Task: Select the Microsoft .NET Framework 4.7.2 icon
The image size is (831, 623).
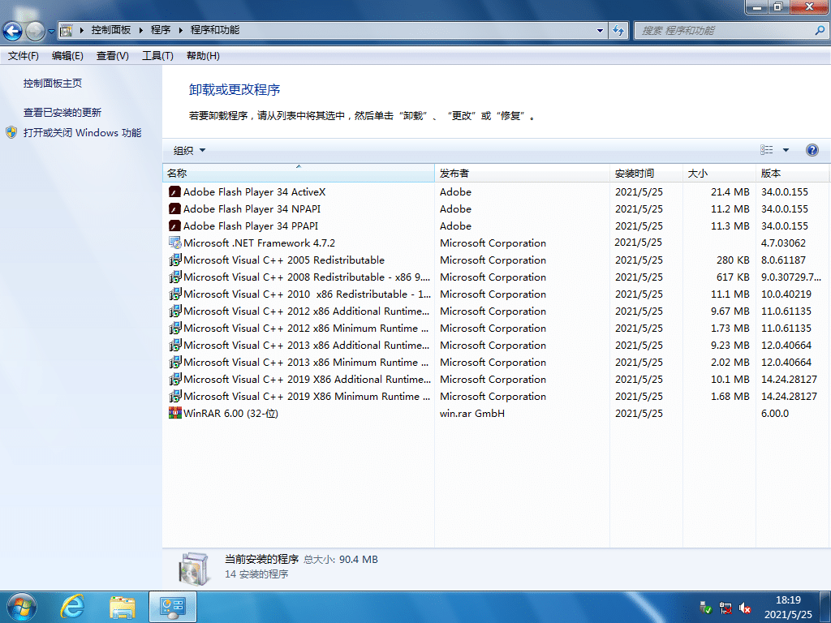Action: coord(174,243)
